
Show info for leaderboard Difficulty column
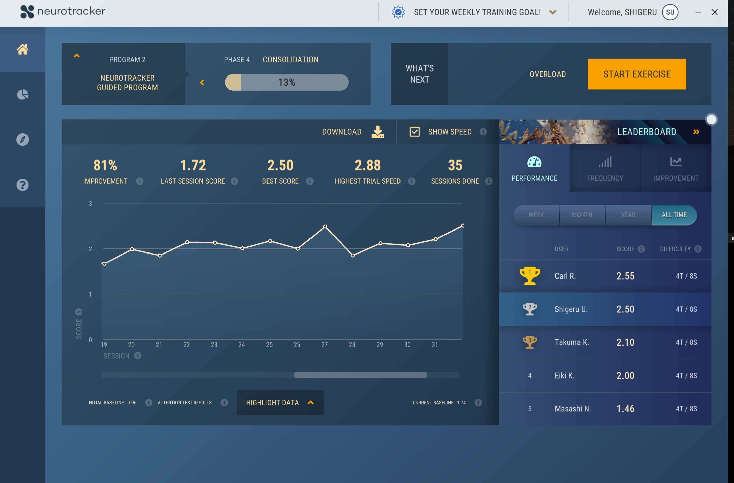point(698,249)
